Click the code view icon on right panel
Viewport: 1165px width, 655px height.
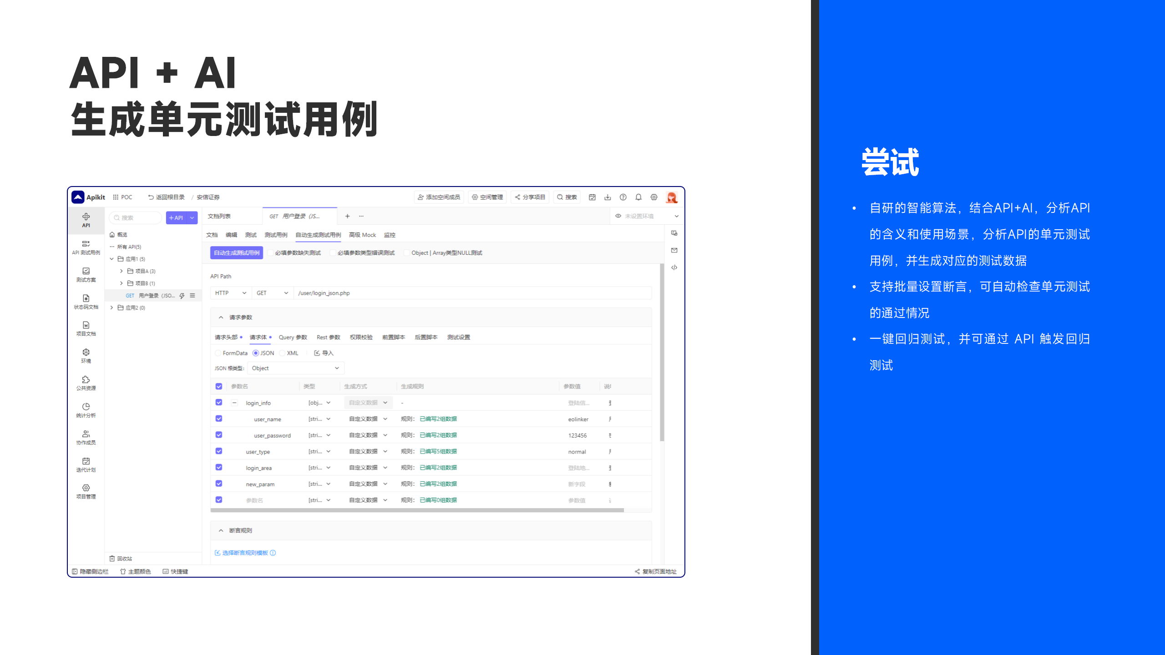click(674, 267)
